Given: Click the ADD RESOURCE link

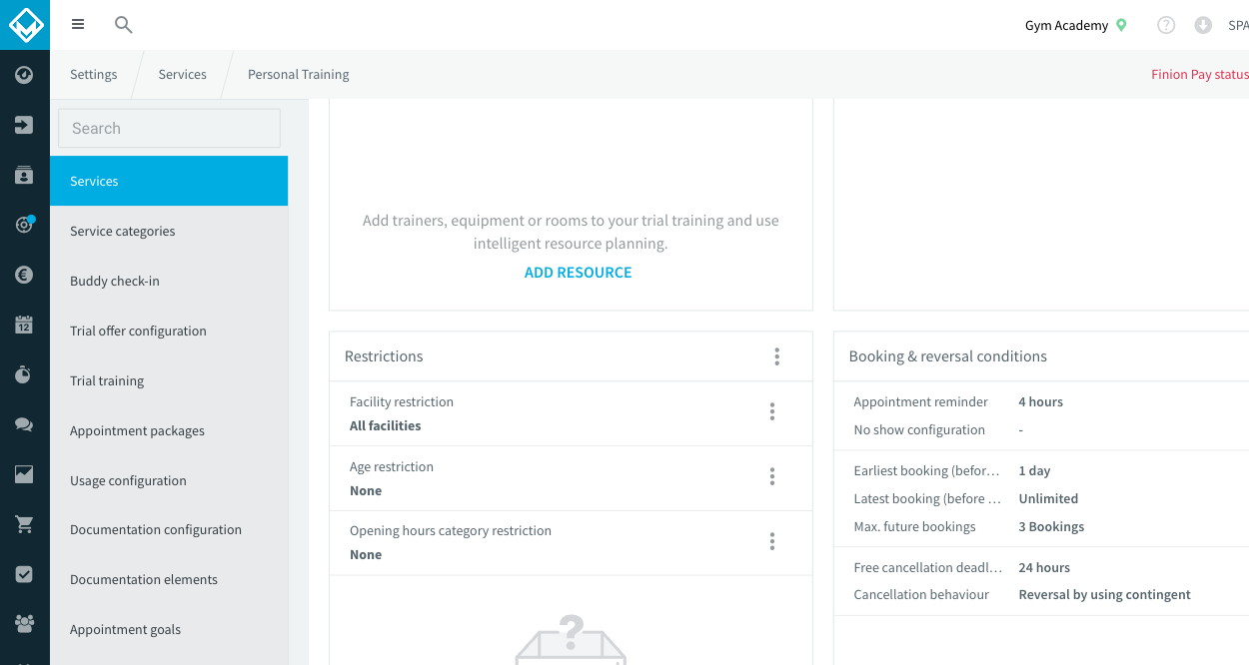Looking at the screenshot, I should [x=579, y=272].
